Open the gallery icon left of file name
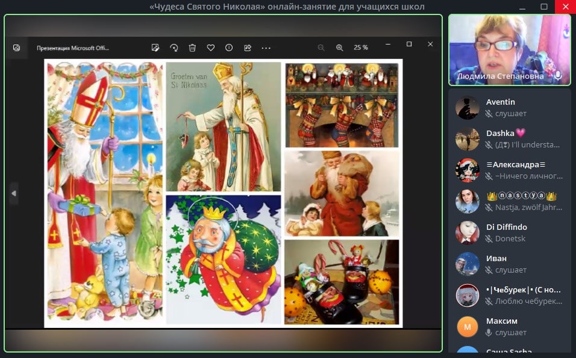This screenshot has width=576, height=358. click(x=16, y=48)
